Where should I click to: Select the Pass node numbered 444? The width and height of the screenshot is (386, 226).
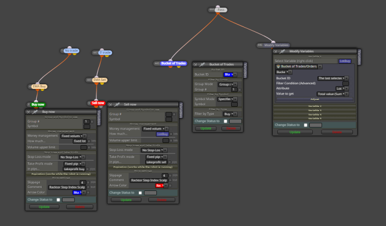point(221,10)
